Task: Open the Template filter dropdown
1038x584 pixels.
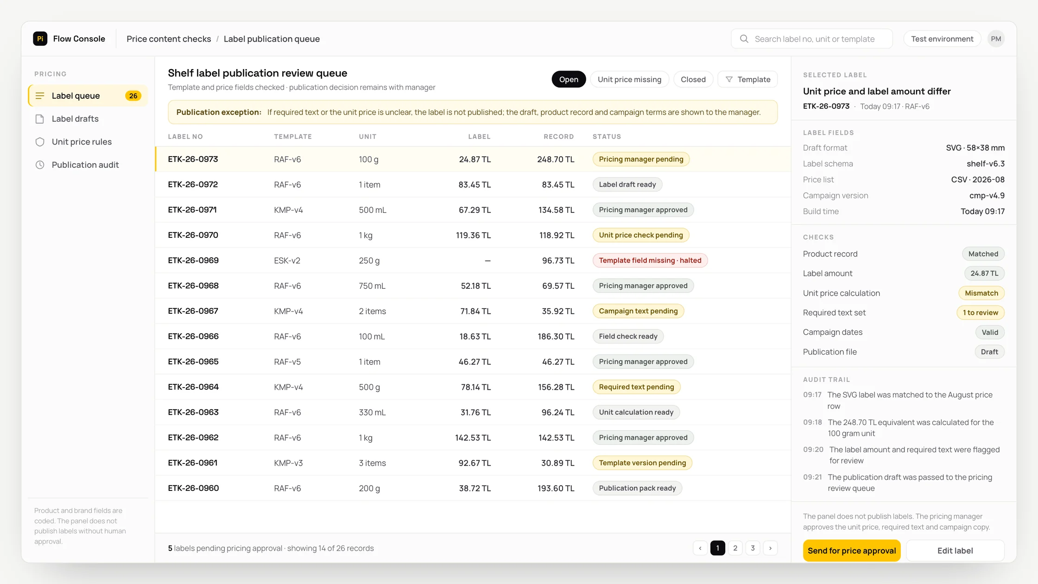Action: coord(747,80)
